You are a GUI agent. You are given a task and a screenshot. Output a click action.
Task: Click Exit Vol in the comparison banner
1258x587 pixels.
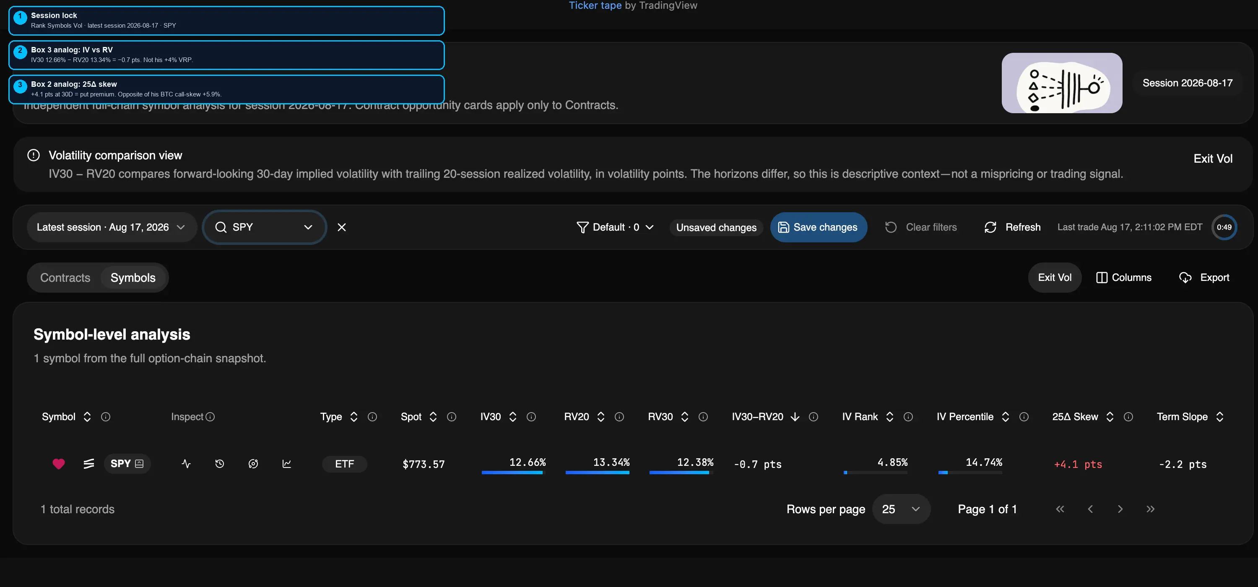(1213, 159)
